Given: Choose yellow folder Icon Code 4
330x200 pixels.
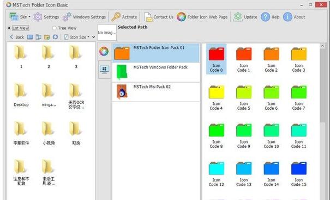Looking at the screenshot, I should [x=216, y=98].
